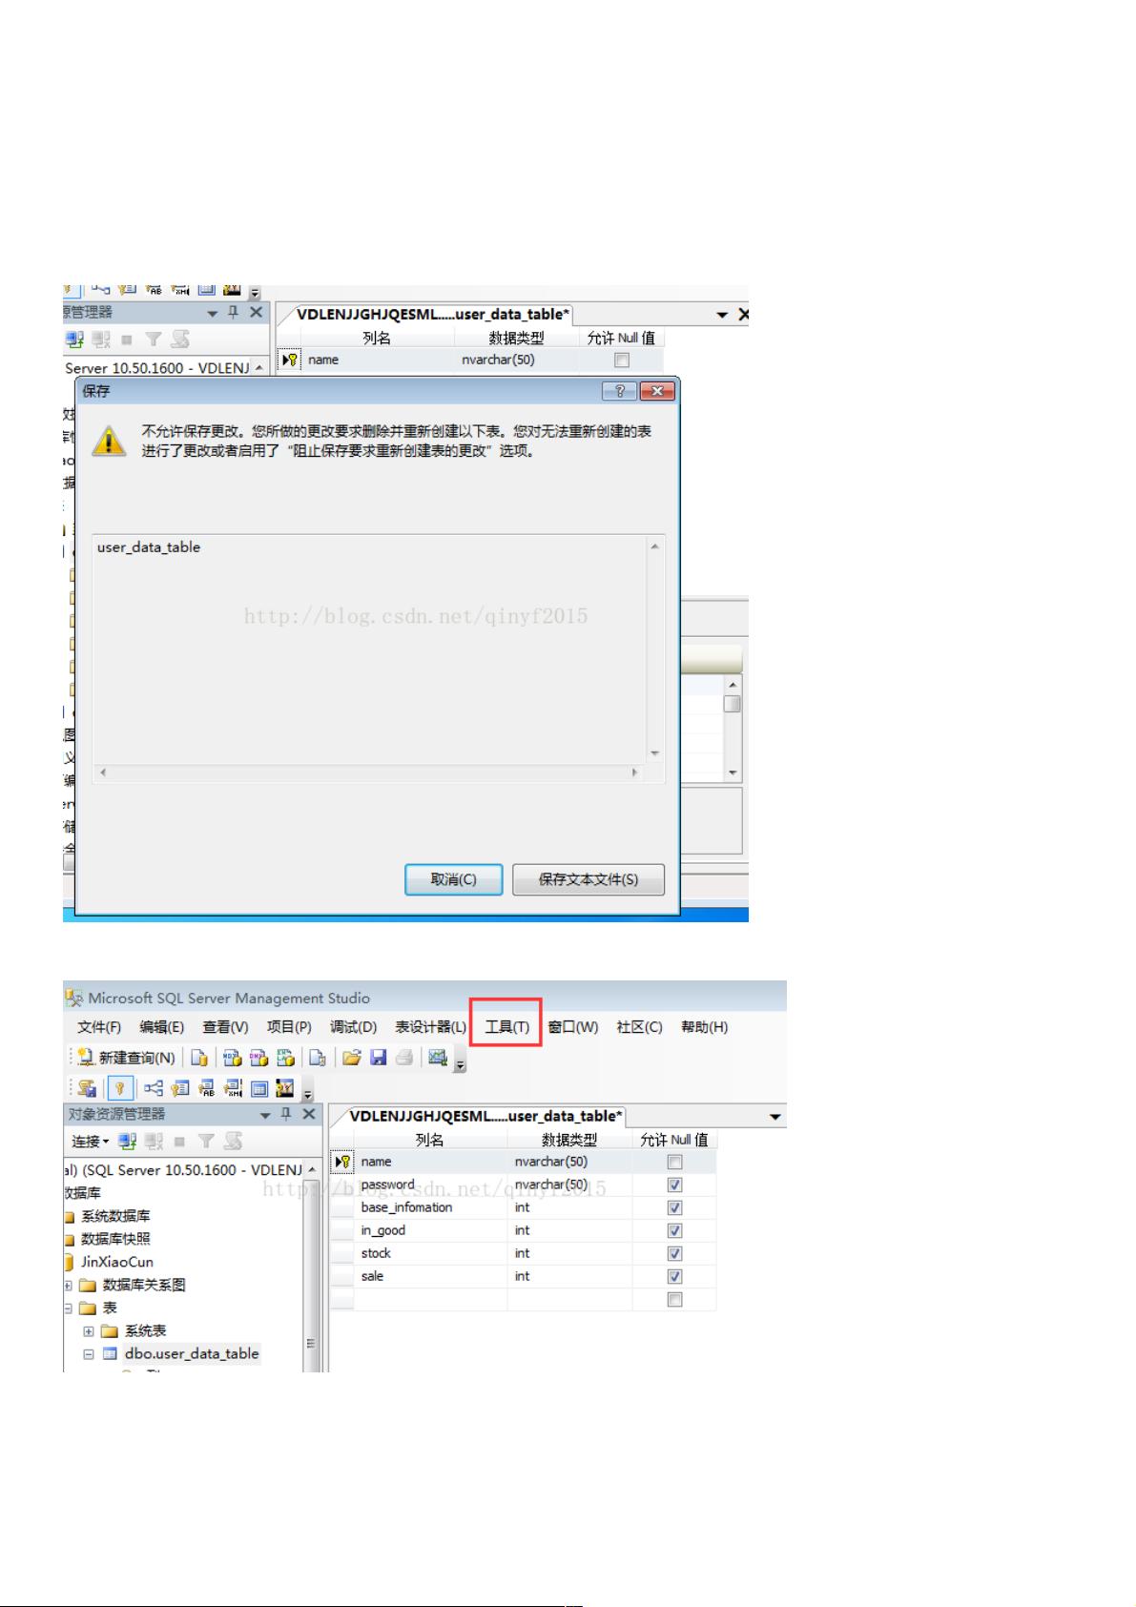The height and width of the screenshot is (1607, 1136).
Task: Click the connect server icon next to 连接
Action: pos(128,1142)
